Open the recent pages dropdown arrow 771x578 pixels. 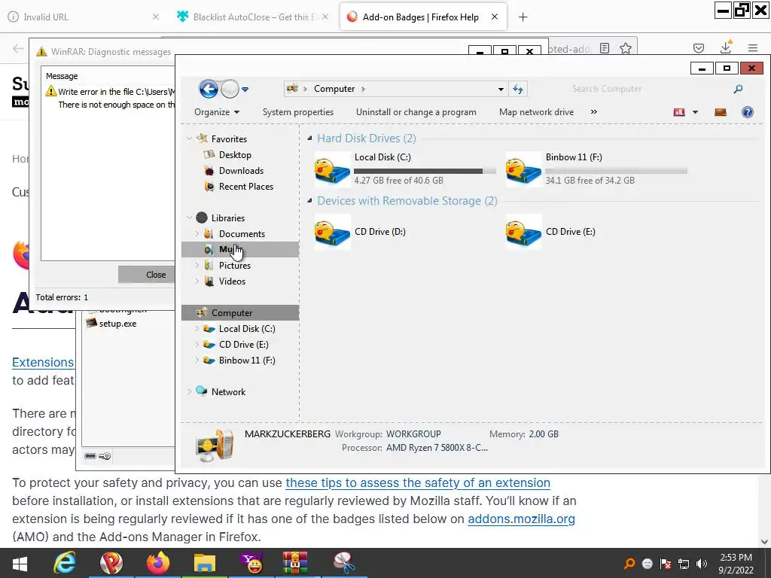245,90
